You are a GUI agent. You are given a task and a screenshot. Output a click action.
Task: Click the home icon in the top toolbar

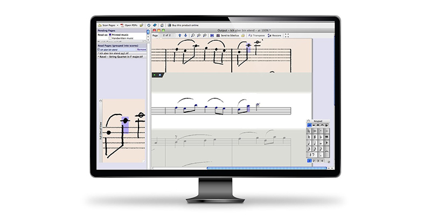tap(162, 25)
